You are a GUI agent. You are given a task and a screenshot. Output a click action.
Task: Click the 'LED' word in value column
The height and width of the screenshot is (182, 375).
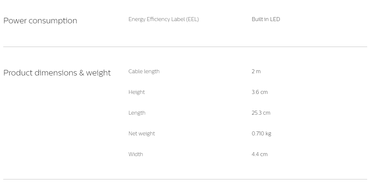(x=275, y=19)
